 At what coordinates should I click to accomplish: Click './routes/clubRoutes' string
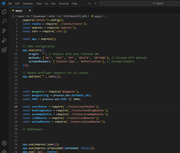[x=80, y=118]
